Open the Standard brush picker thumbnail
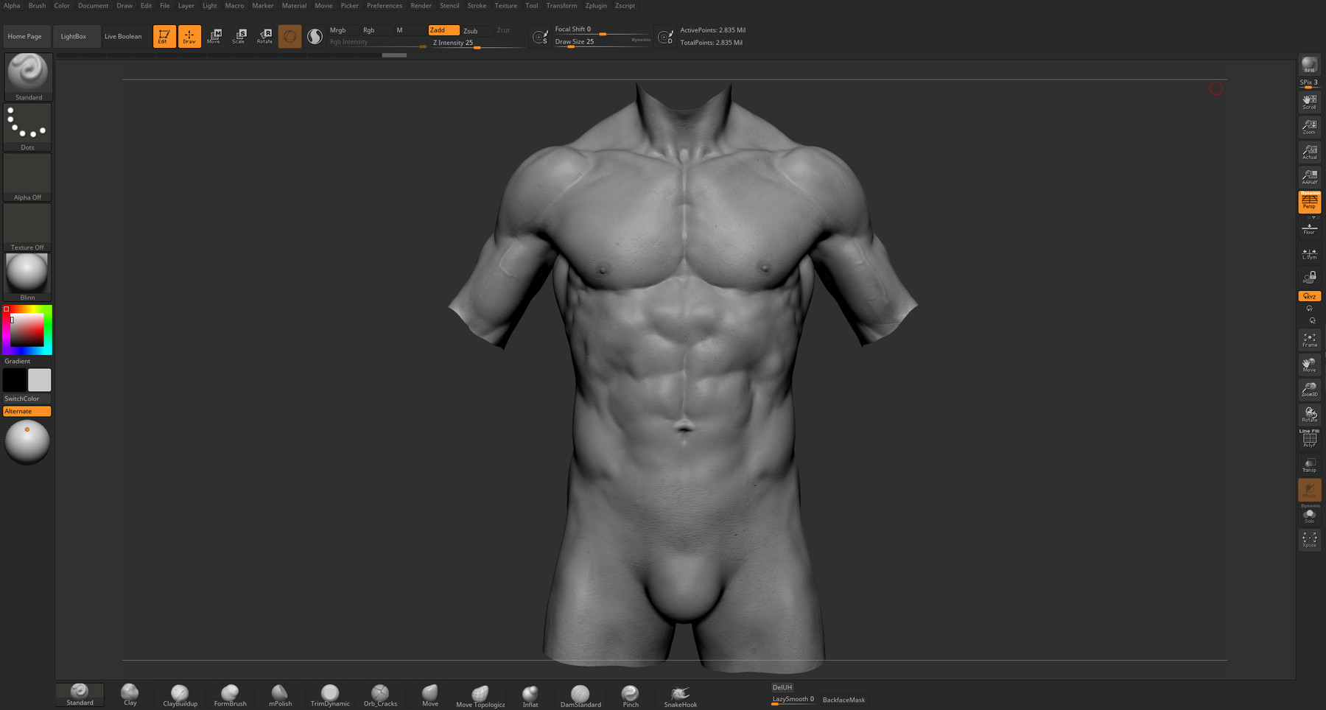 click(x=28, y=76)
